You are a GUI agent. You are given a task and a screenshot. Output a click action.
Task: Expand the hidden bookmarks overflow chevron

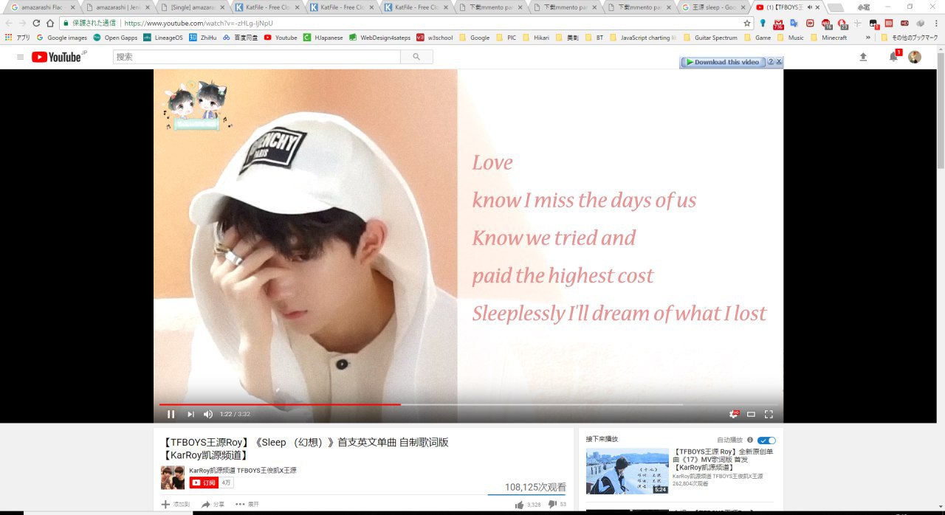point(868,38)
